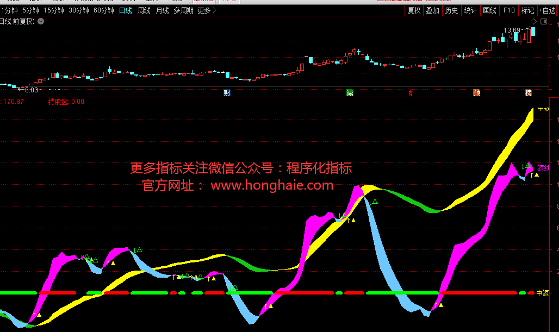Expand the 更多 periods menu
The height and width of the screenshot is (332, 559).
click(x=207, y=10)
